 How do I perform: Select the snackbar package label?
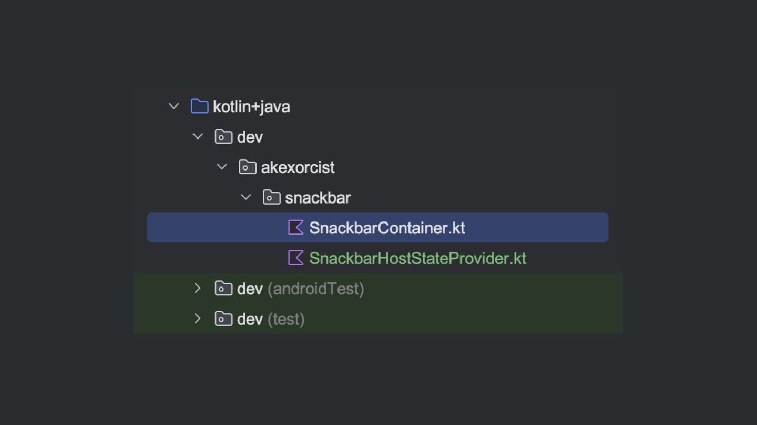tap(318, 198)
